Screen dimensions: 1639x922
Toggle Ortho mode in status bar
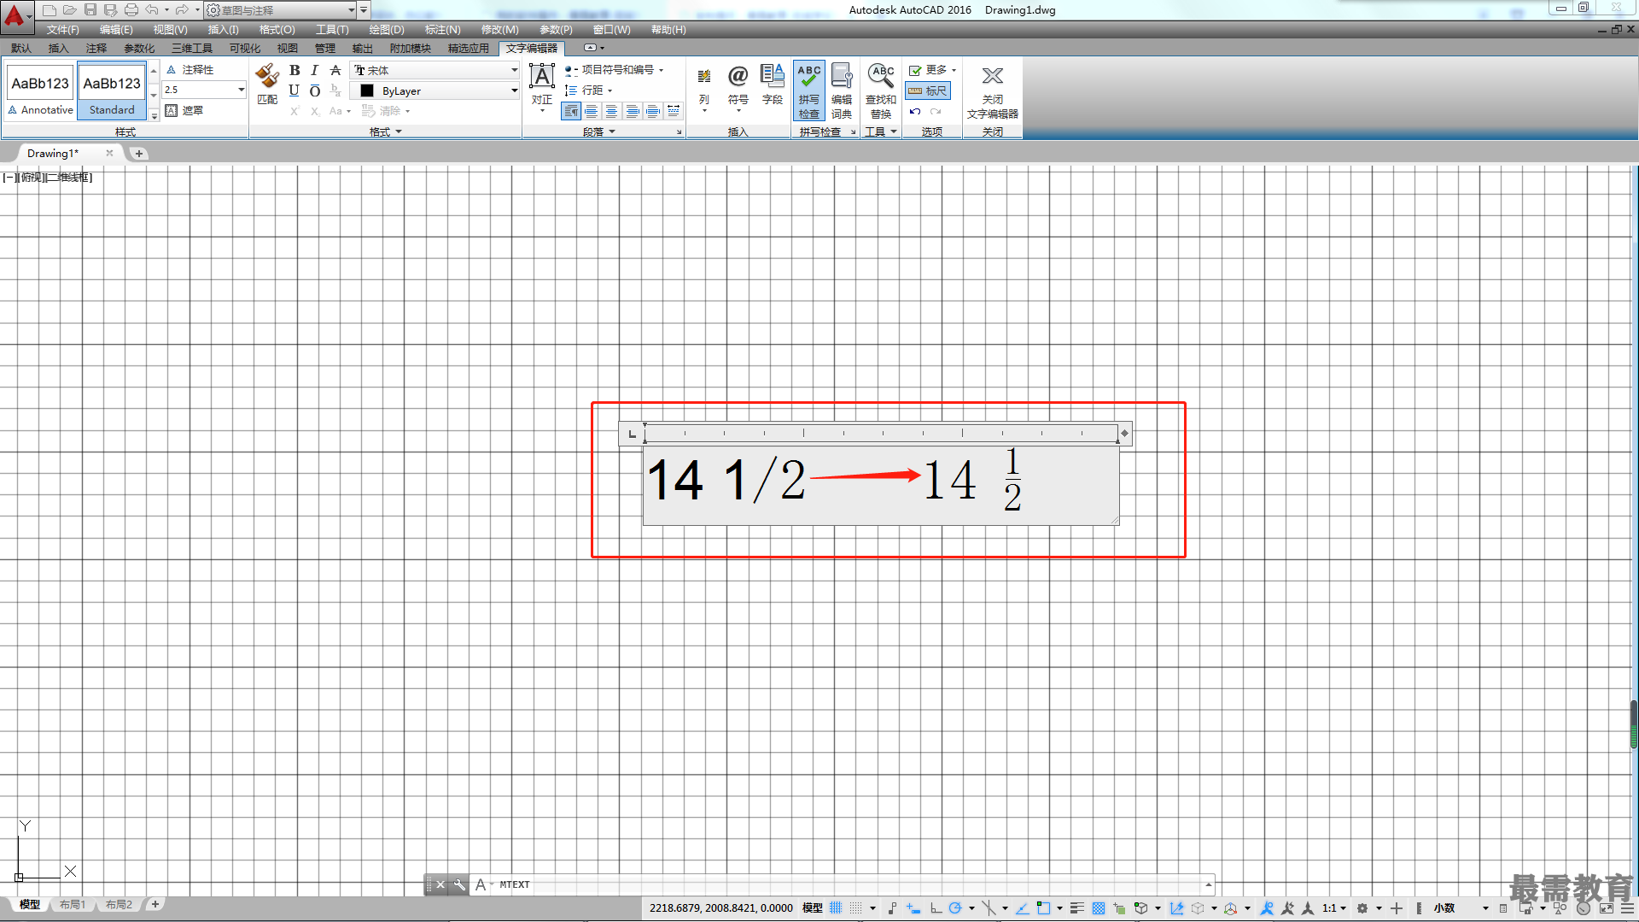point(936,908)
